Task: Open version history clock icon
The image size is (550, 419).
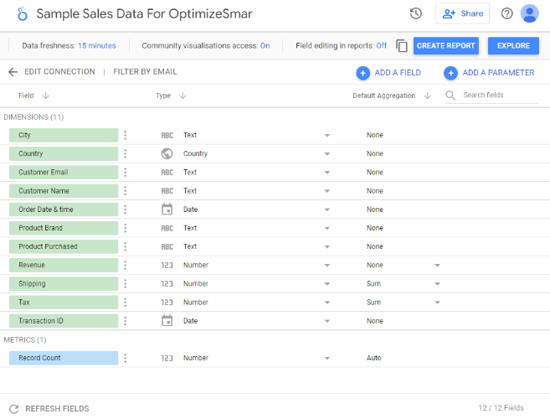Action: [x=416, y=13]
